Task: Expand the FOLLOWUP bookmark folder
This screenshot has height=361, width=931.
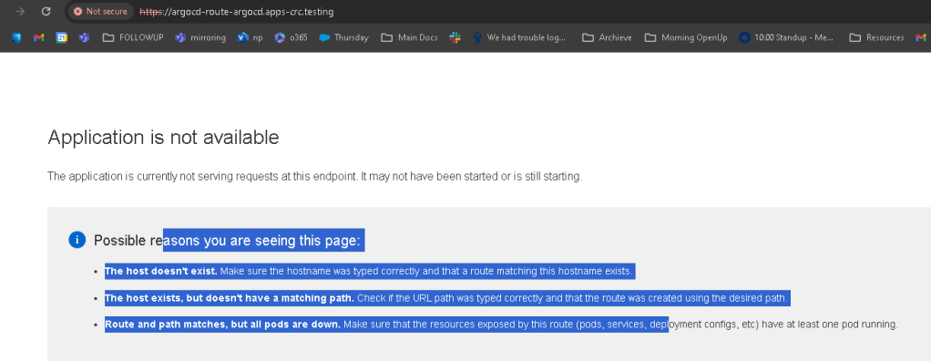Action: [x=134, y=37]
